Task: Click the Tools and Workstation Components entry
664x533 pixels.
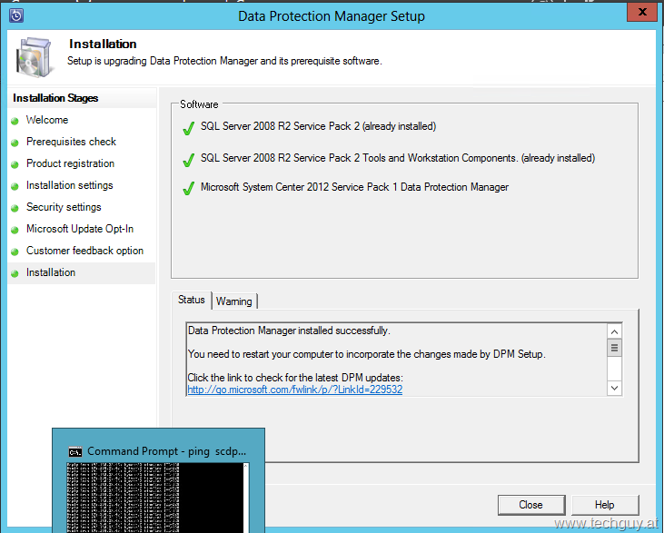Action: (x=398, y=158)
